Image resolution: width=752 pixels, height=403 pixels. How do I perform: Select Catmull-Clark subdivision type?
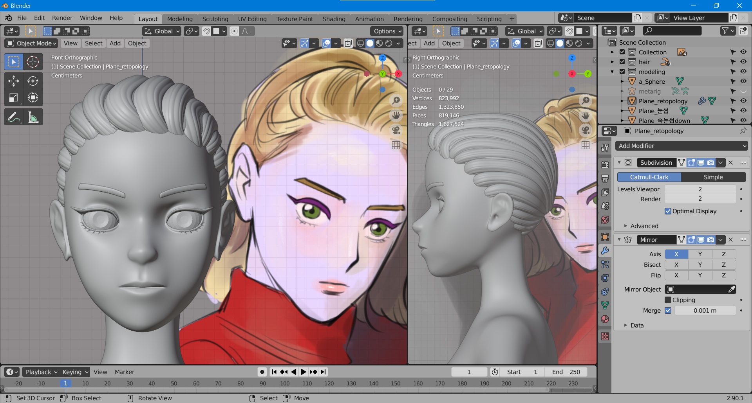(649, 177)
